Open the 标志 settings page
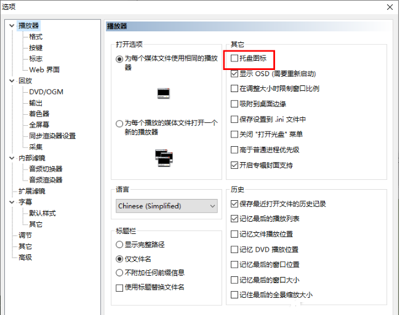The height and width of the screenshot is (315, 400). point(36,59)
